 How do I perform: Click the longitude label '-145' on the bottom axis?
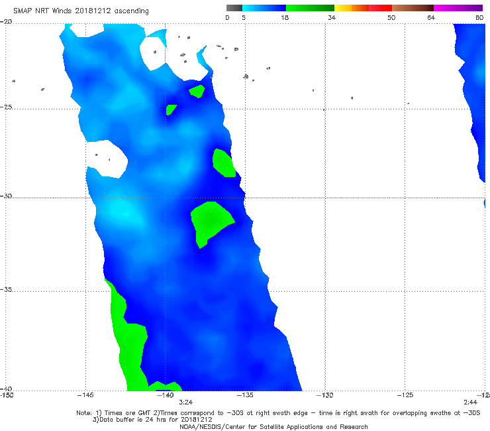point(85,395)
